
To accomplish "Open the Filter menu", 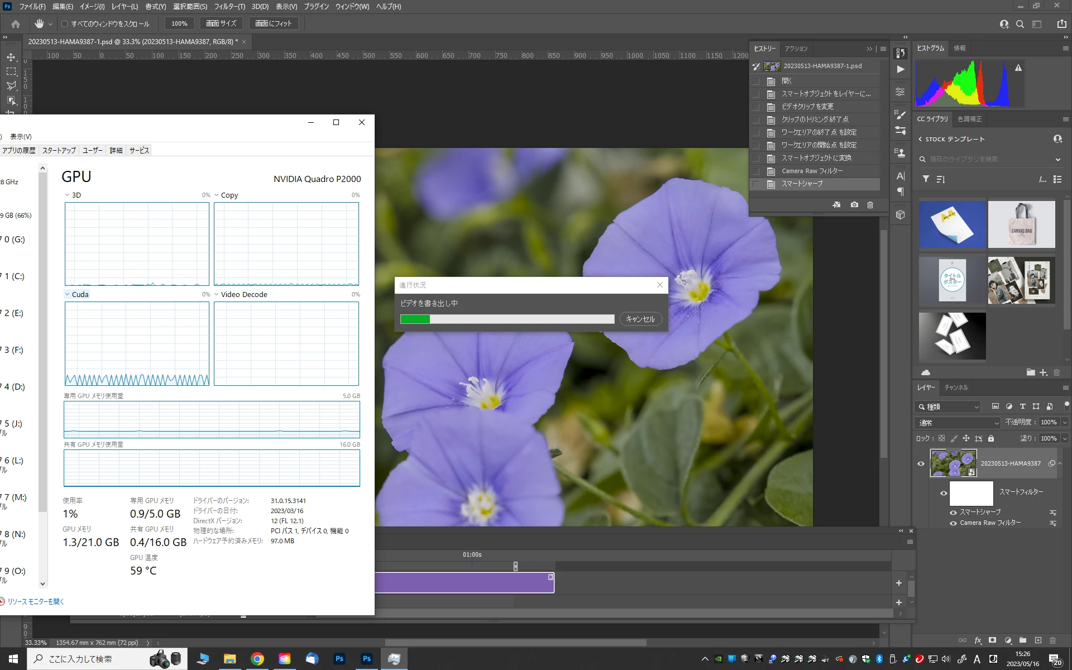I will pyautogui.click(x=229, y=7).
